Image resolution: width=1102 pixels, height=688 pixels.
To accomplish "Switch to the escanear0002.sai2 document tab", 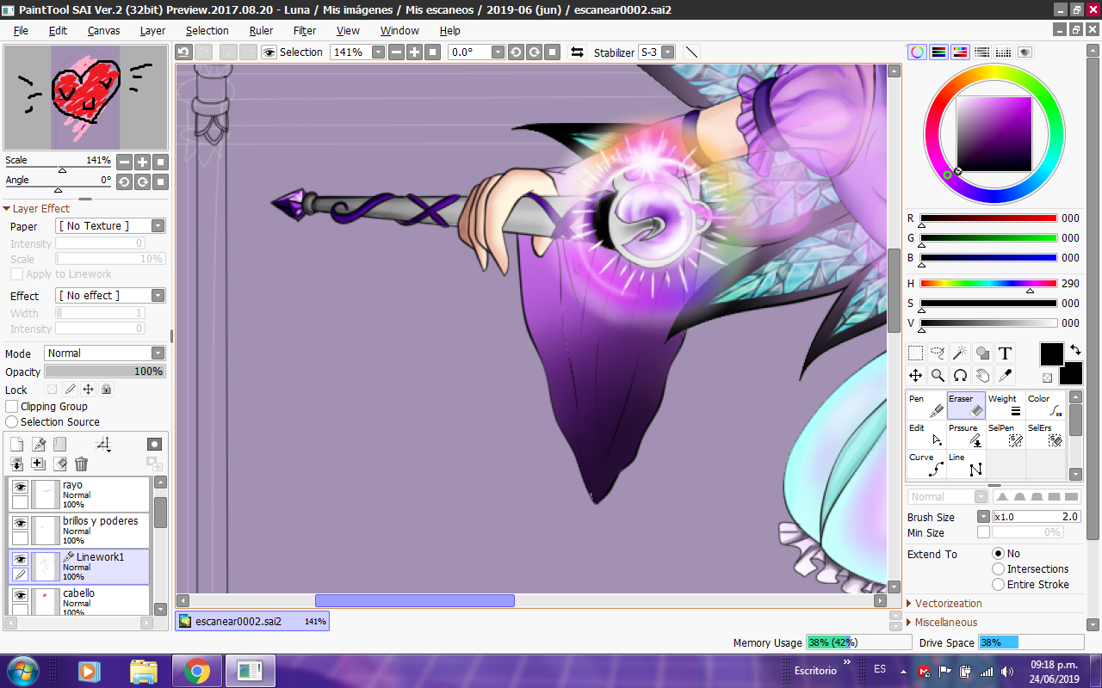I will (252, 621).
